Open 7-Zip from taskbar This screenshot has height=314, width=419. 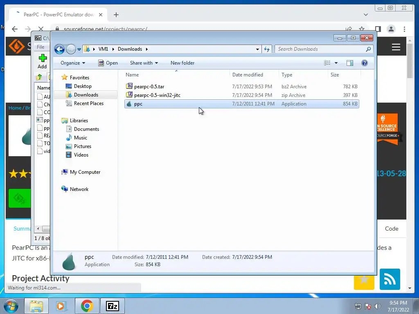point(112,306)
